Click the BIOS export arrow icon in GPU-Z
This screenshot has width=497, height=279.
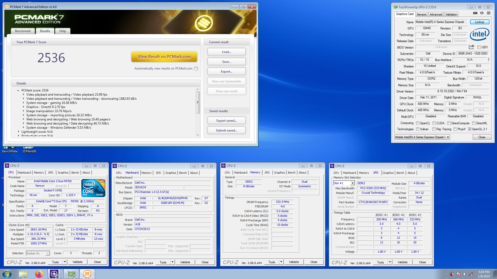[471, 47]
